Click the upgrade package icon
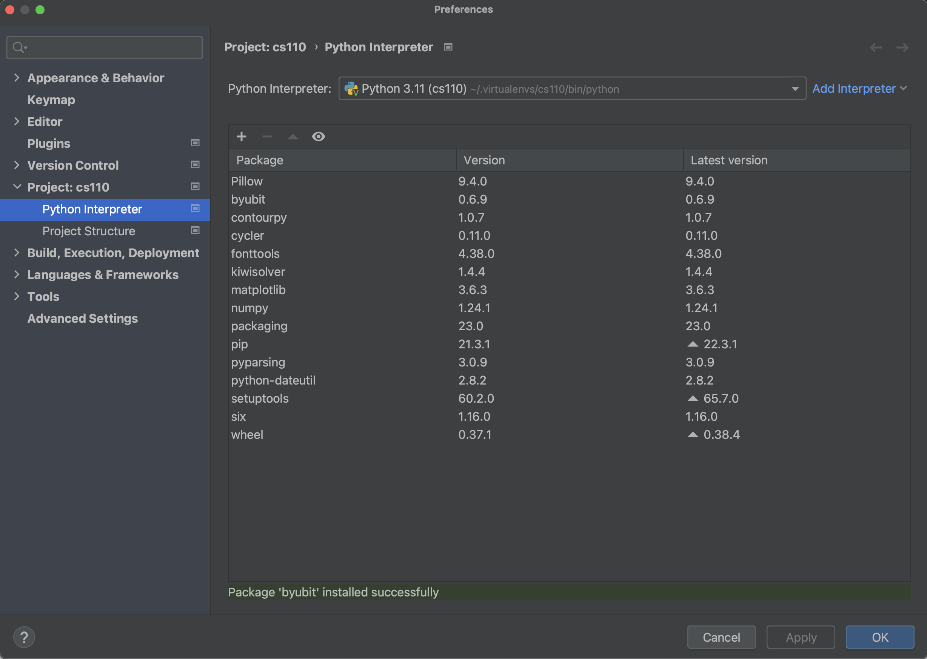This screenshot has height=659, width=927. 294,135
